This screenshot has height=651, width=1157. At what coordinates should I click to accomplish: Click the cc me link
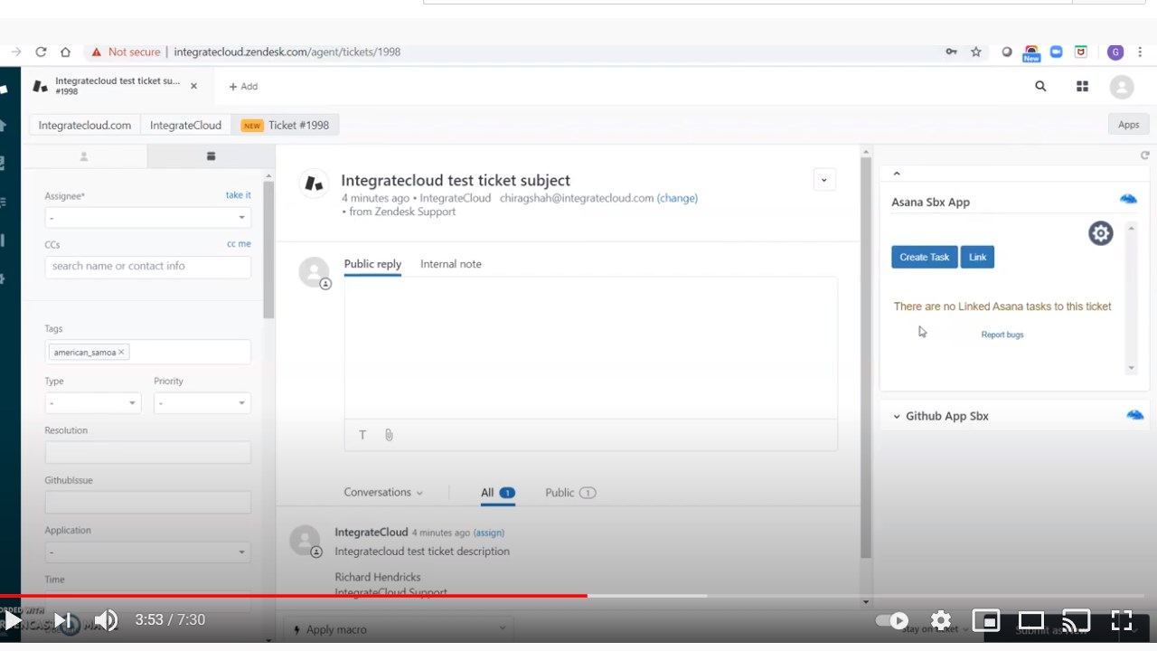point(239,244)
